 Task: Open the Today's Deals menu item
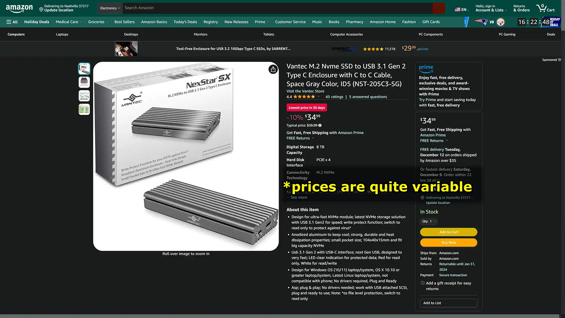coord(185,22)
